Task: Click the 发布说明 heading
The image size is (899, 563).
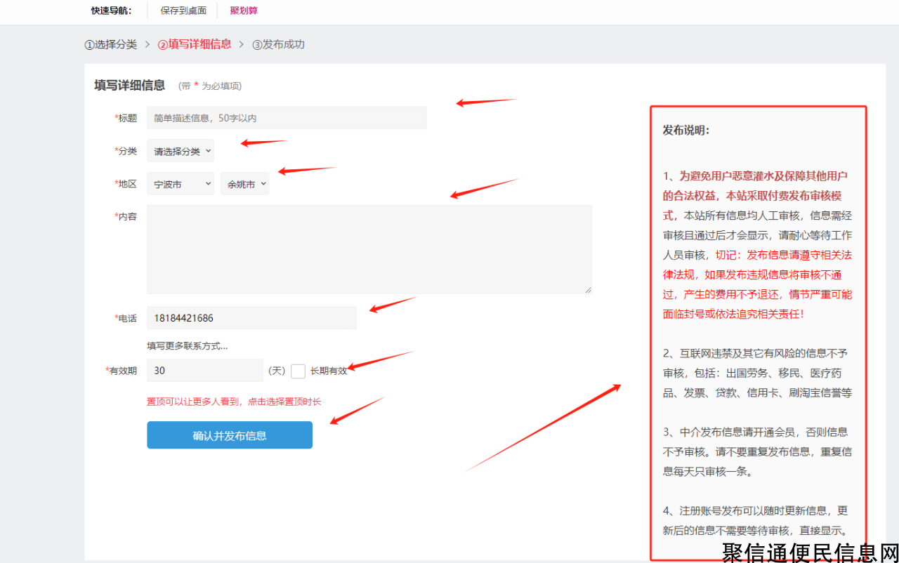Action: (x=686, y=130)
